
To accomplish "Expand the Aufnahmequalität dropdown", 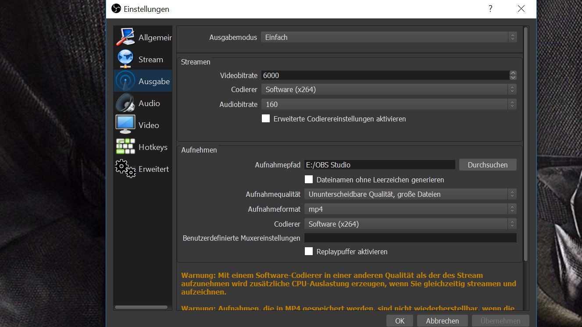I will [x=410, y=194].
